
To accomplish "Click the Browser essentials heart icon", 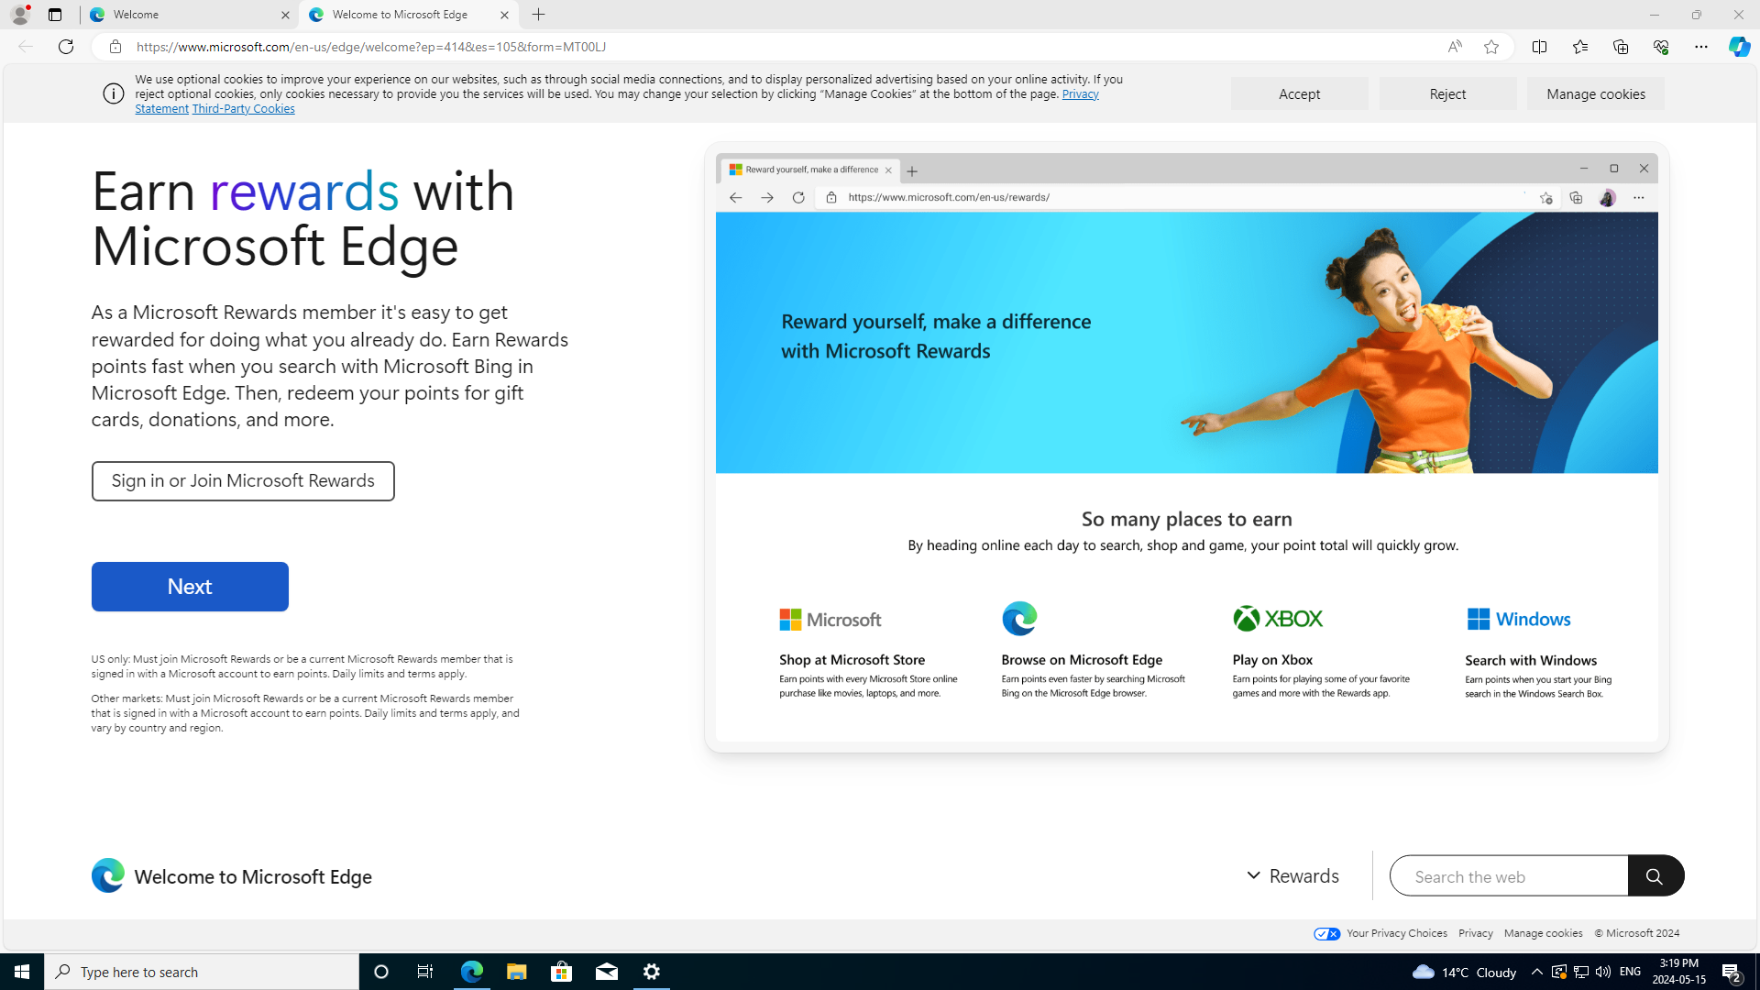I will click(1660, 47).
